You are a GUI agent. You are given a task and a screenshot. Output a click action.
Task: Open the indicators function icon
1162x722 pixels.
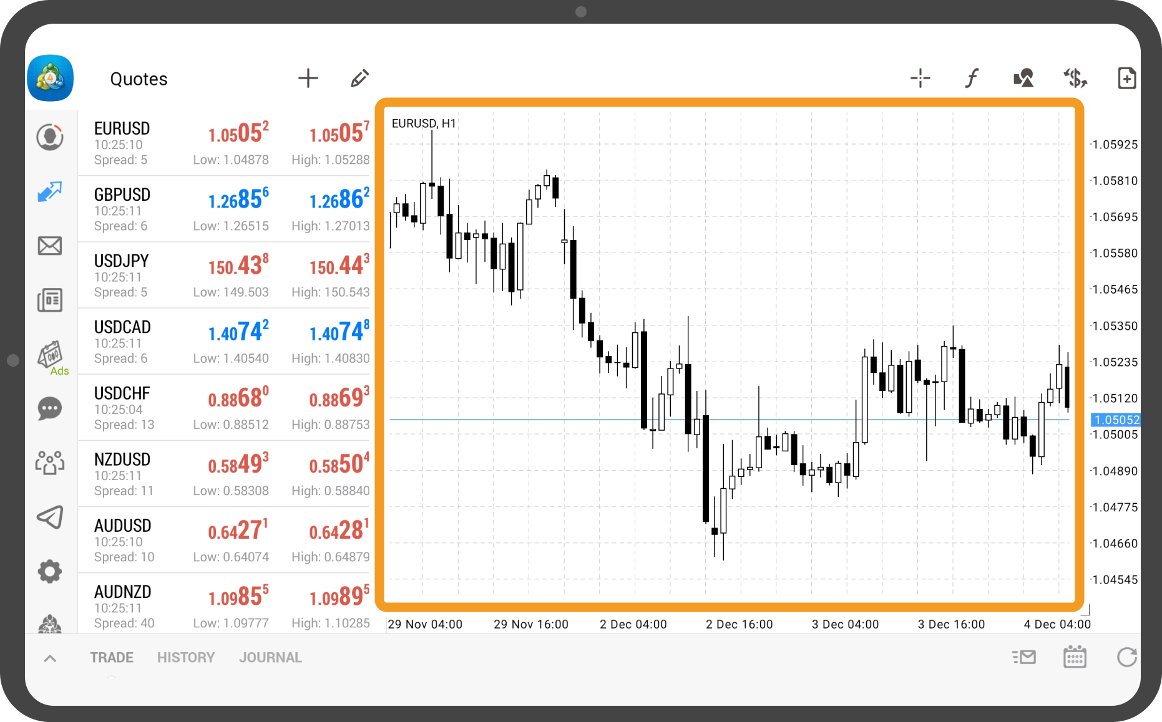coord(972,79)
